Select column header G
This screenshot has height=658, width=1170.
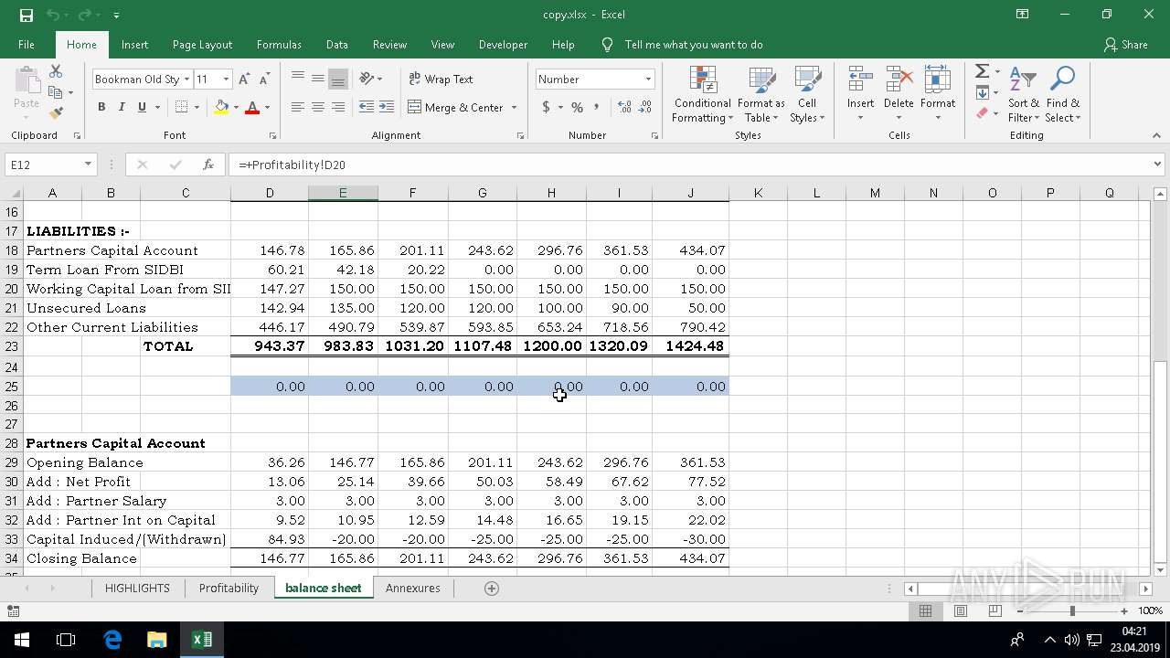482,193
